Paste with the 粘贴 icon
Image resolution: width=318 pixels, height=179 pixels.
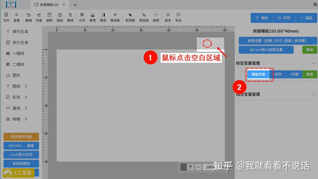[60, 15]
